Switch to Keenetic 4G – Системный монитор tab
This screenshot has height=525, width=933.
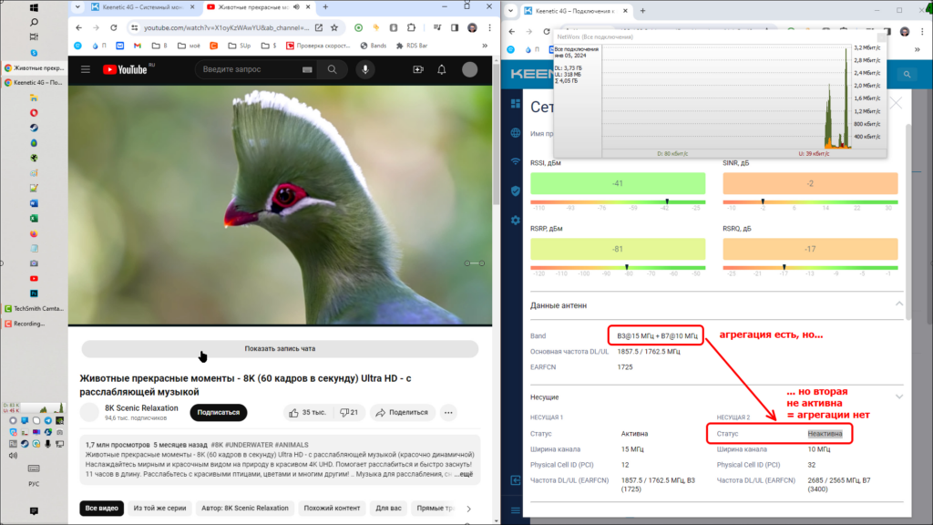coord(143,7)
